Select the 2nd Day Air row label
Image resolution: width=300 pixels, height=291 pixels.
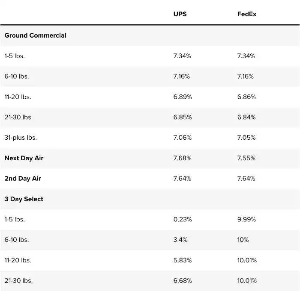(x=23, y=179)
